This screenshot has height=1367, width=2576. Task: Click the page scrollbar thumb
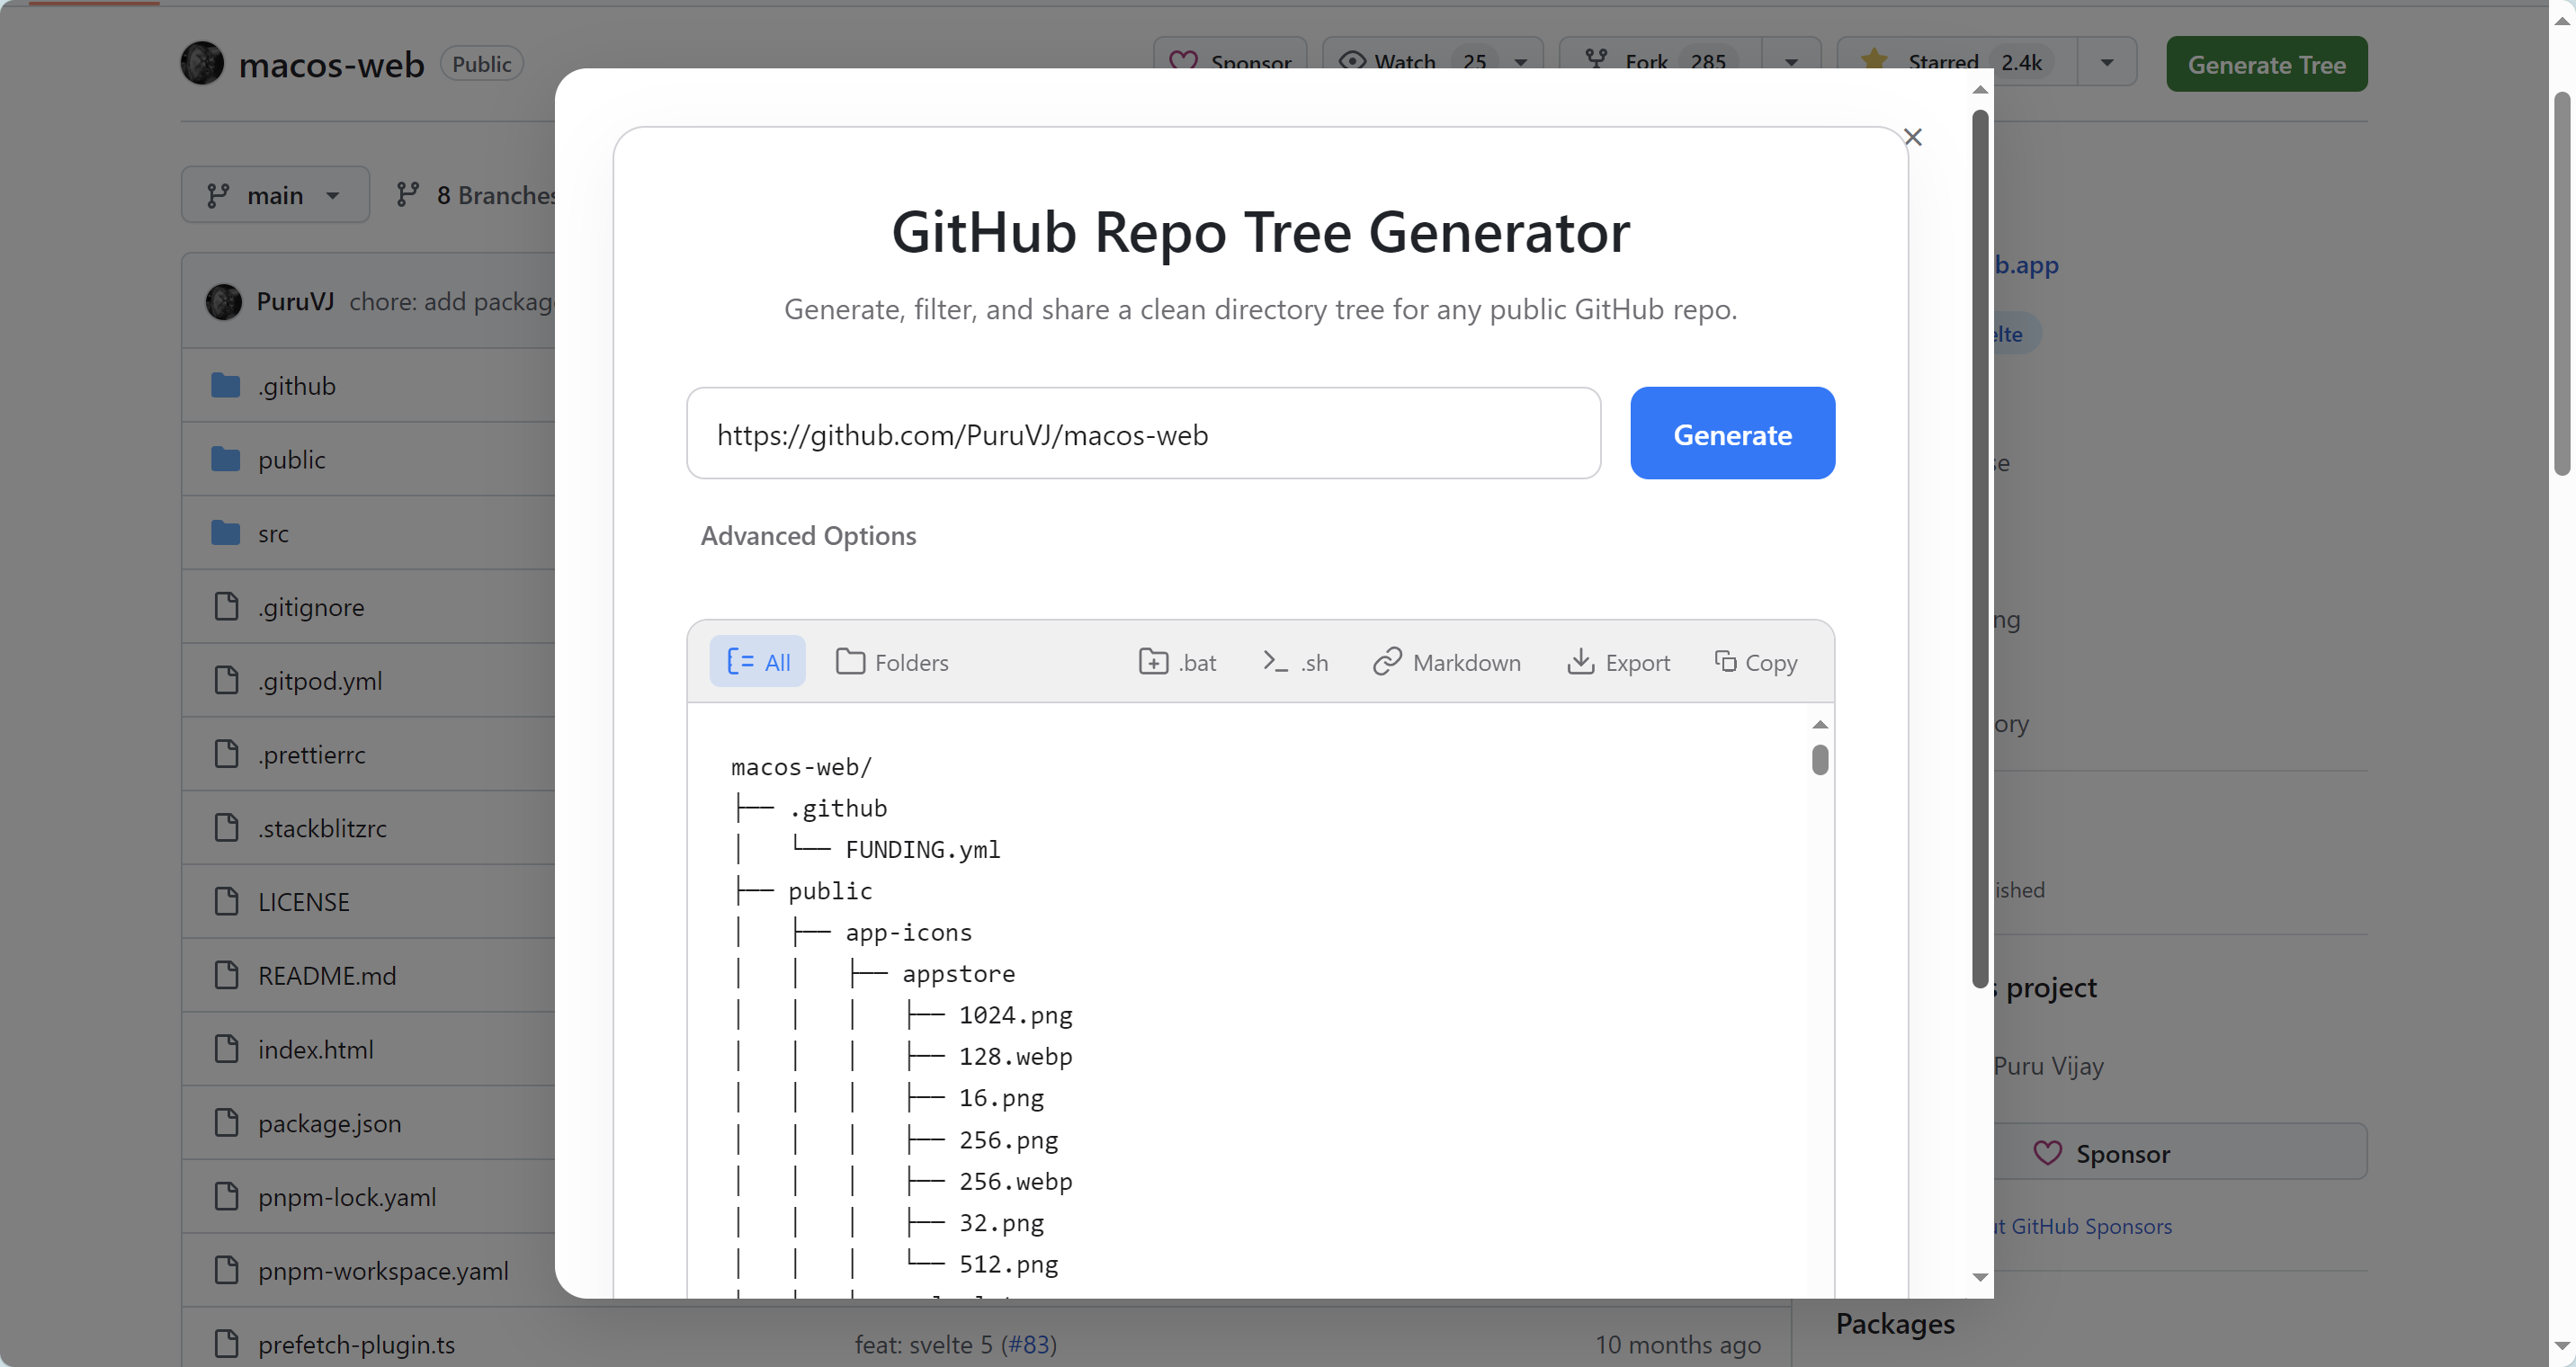point(2562,283)
